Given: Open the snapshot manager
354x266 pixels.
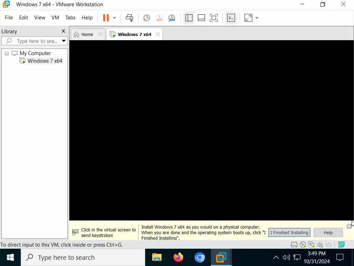Looking at the screenshot, I should [171, 18].
